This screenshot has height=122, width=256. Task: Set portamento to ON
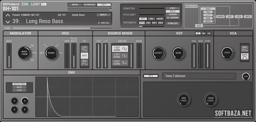151,19
